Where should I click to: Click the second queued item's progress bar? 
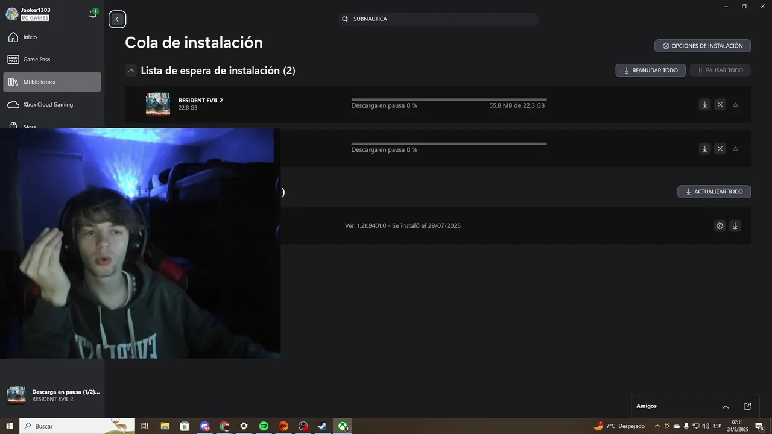point(449,144)
